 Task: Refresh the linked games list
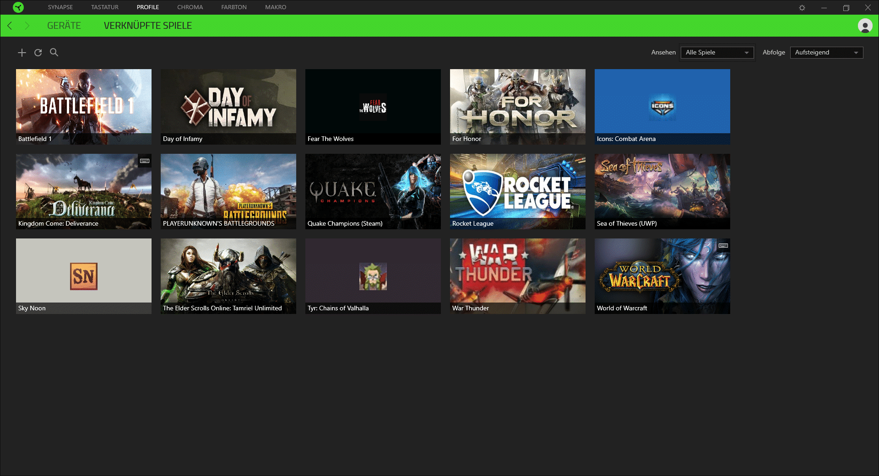[x=38, y=53]
